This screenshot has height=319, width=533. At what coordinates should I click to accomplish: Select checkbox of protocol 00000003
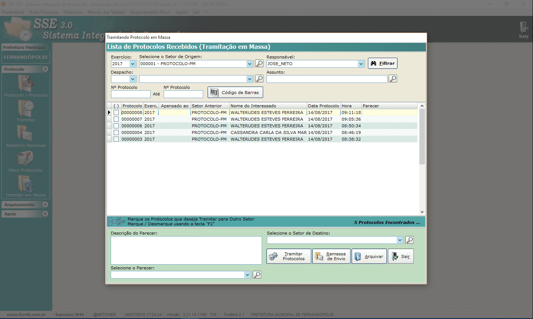(x=116, y=139)
